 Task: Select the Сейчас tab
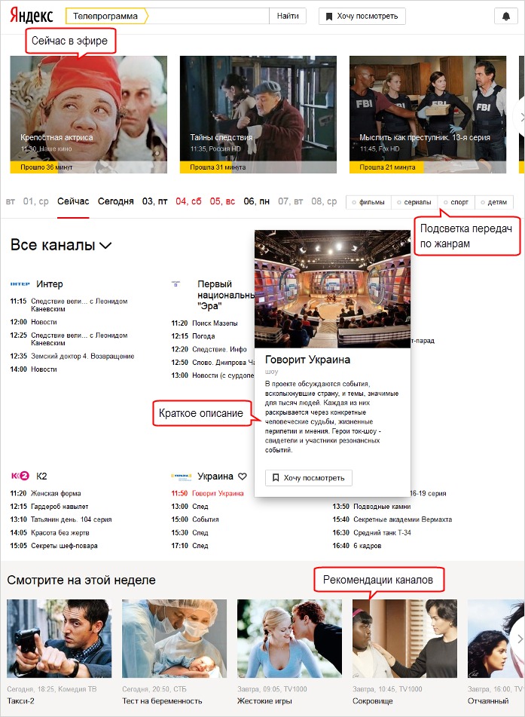pos(73,201)
